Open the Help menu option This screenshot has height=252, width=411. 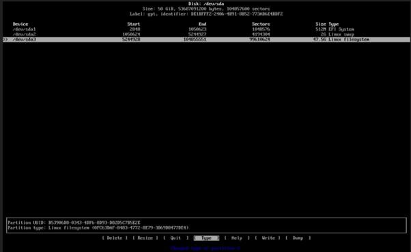click(x=237, y=238)
